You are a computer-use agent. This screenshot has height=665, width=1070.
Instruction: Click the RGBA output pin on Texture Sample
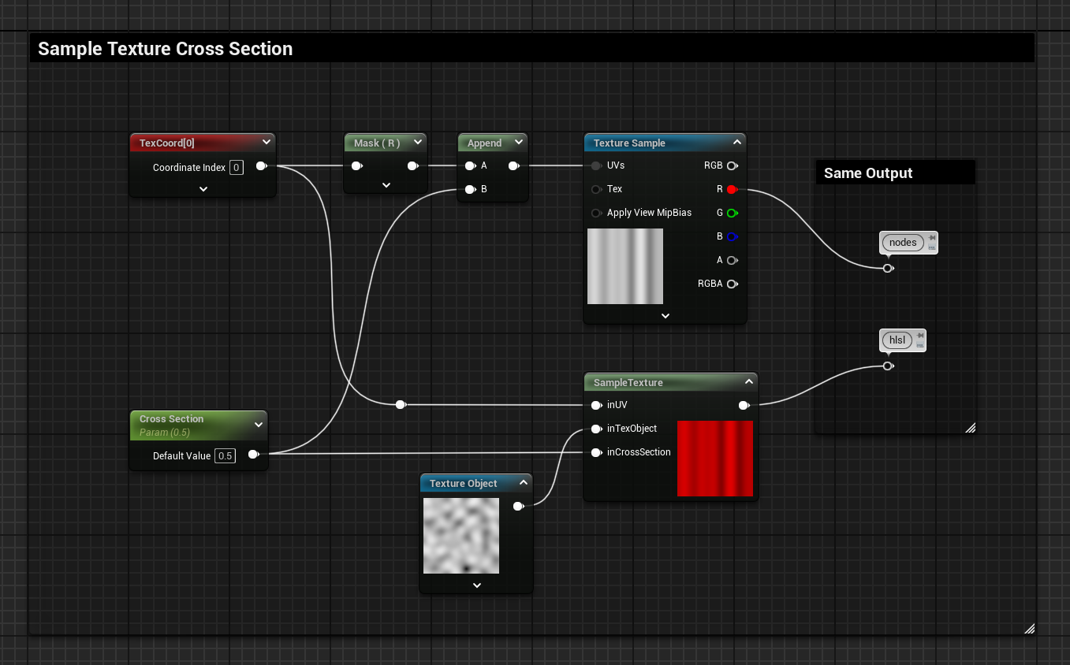click(732, 284)
